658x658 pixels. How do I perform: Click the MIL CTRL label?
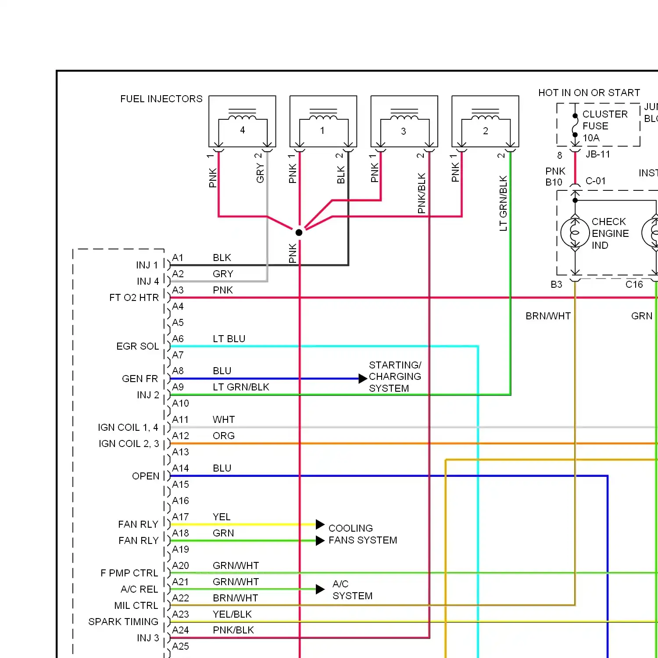click(x=136, y=605)
